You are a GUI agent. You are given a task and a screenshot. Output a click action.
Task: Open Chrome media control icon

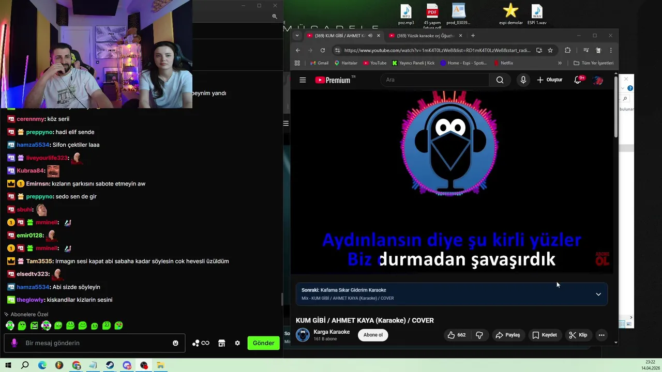coord(586,50)
